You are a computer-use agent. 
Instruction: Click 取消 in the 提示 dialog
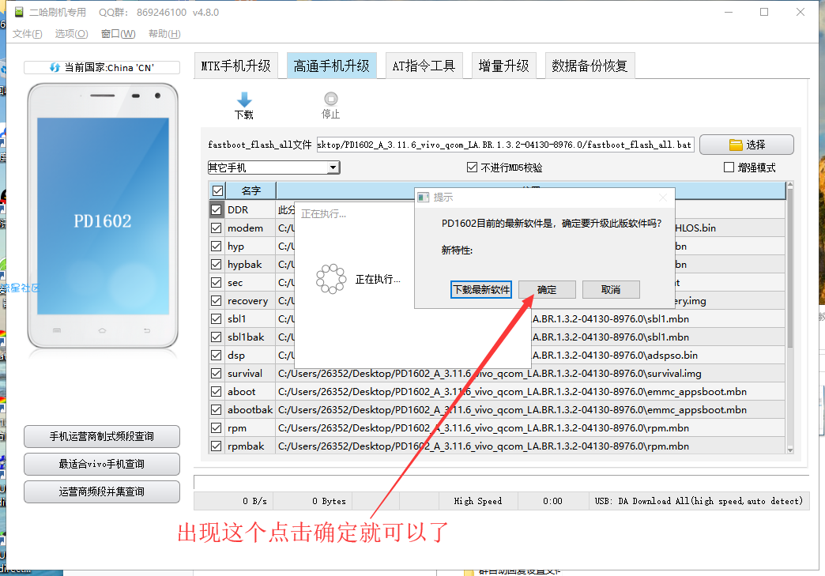(611, 289)
